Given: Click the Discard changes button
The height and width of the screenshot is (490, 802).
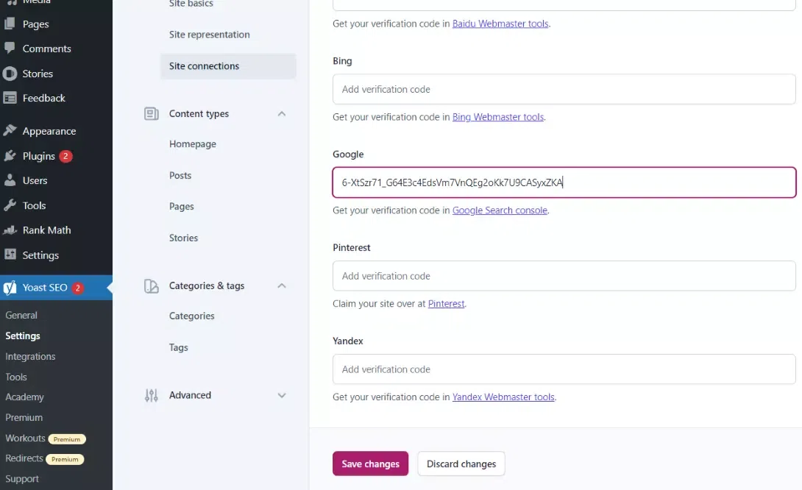Looking at the screenshot, I should pyautogui.click(x=461, y=464).
